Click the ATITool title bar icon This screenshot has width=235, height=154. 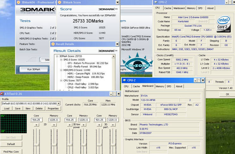tap(2, 94)
